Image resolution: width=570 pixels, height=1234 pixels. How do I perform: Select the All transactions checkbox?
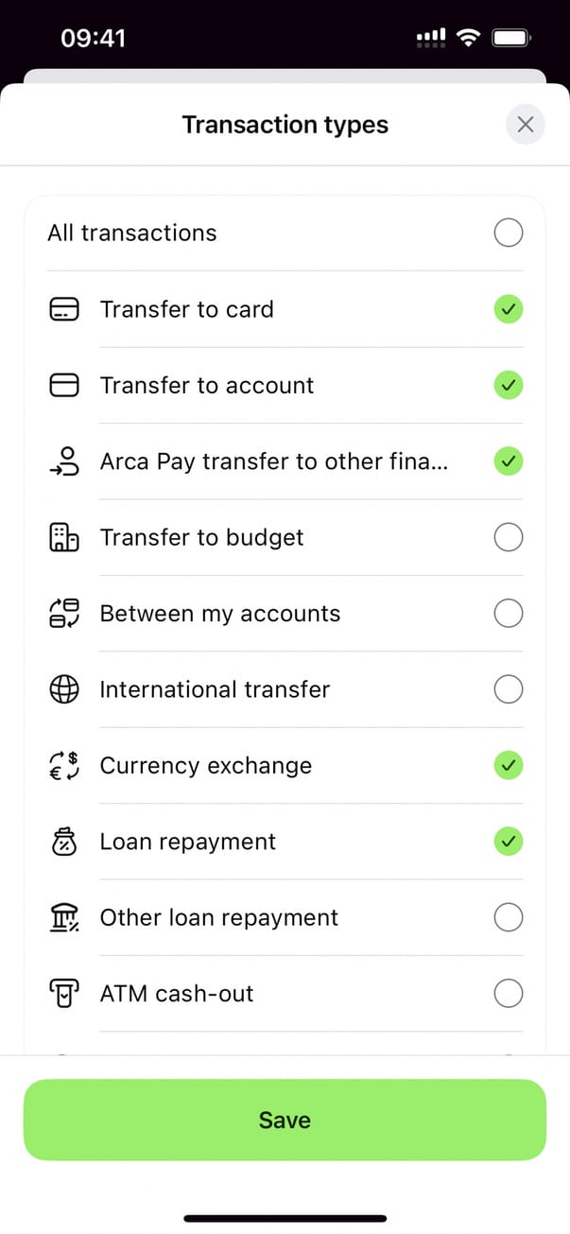pos(509,233)
